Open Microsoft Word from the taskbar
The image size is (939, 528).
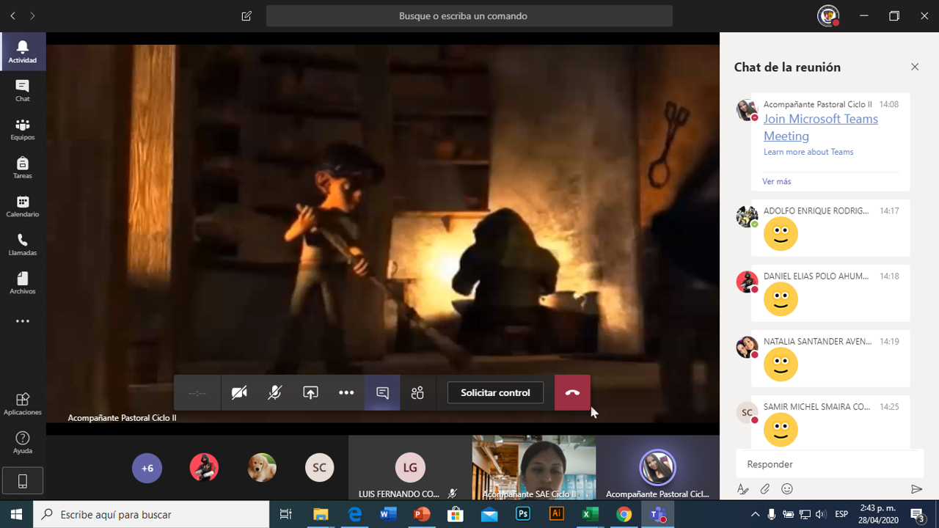(388, 515)
